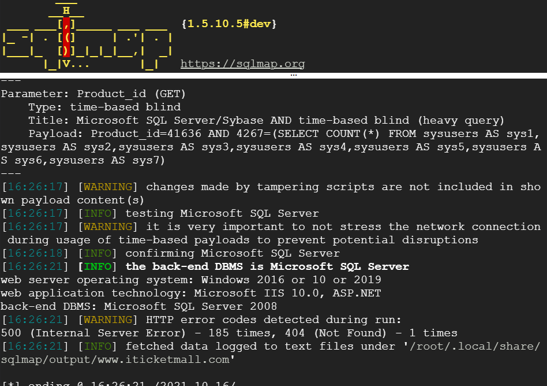Click the 'Type: time-based blind' line
This screenshot has width=547, height=386.
click(x=104, y=107)
